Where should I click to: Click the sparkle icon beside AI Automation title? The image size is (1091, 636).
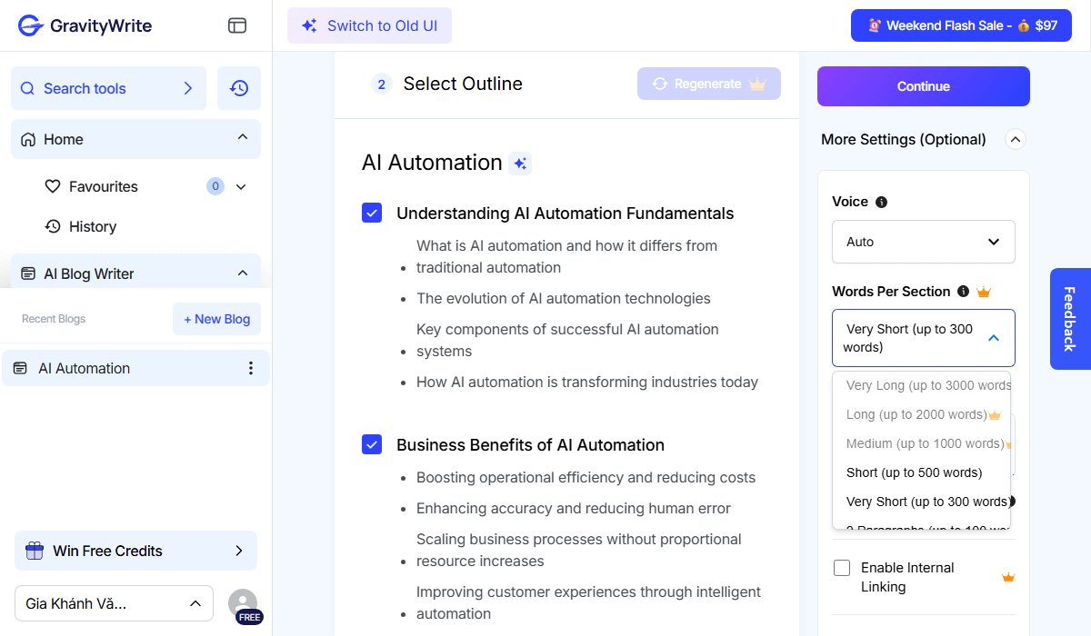tap(520, 164)
